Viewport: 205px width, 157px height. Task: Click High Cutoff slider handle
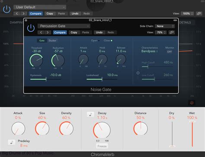pyautogui.click(x=148, y=66)
